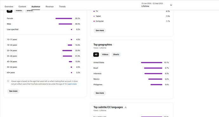Switch to the Overview tab
The height and width of the screenshot is (117, 219).
9,7
